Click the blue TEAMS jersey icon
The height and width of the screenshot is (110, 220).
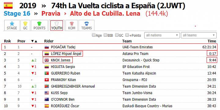pos(86,24)
